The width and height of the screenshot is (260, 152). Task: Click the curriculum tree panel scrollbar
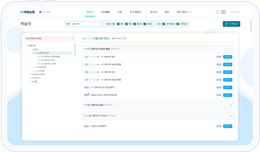(x=75, y=50)
